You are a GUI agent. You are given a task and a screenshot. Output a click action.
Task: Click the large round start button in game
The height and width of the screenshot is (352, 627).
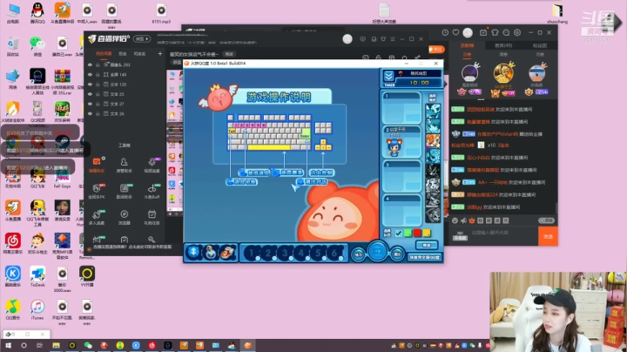click(x=377, y=252)
